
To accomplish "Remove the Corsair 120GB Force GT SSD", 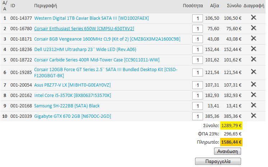I will click(254, 72).
